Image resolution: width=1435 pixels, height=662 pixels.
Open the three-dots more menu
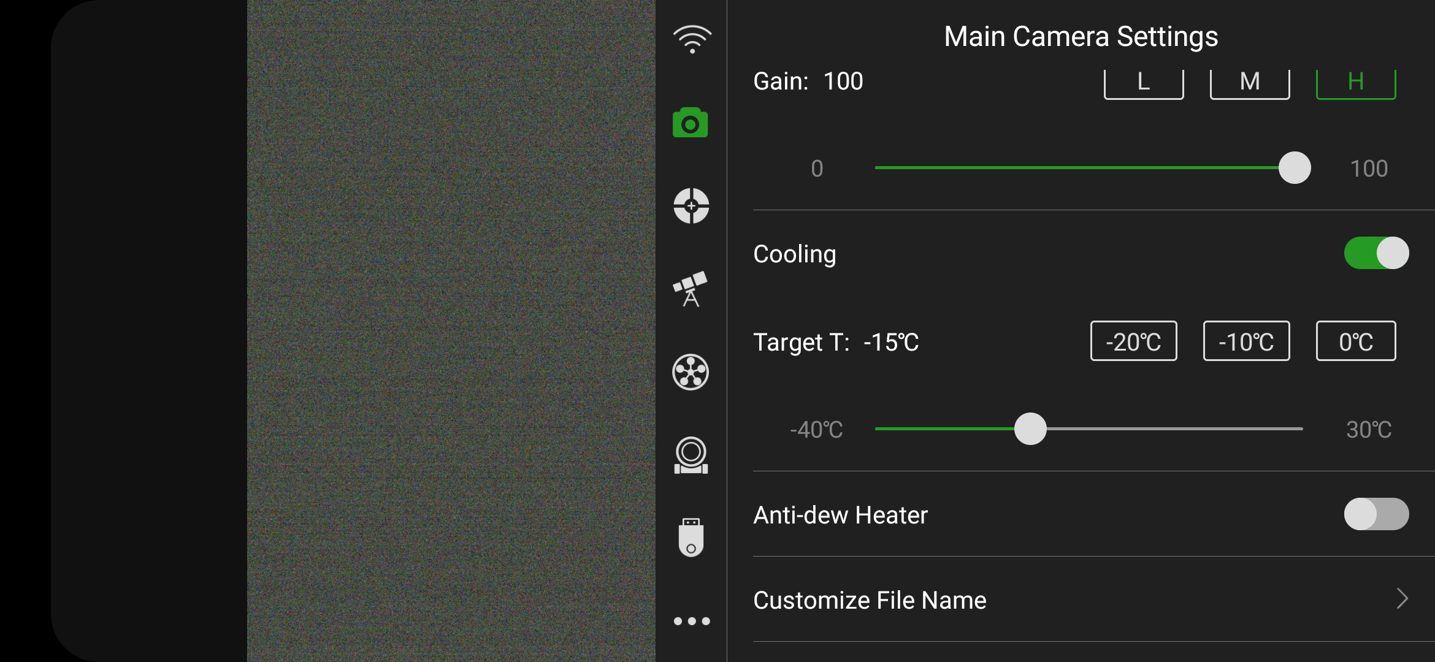point(692,621)
